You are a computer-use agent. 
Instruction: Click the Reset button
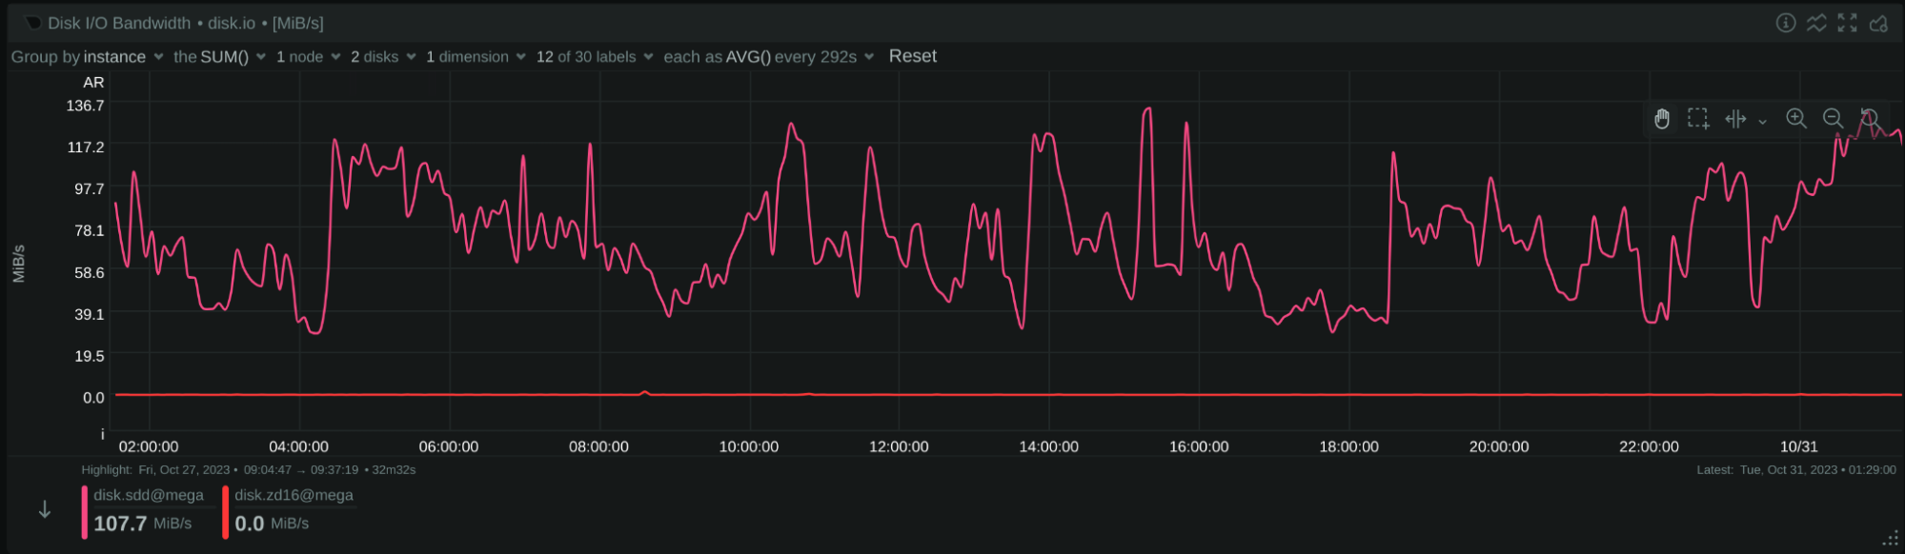click(x=912, y=56)
